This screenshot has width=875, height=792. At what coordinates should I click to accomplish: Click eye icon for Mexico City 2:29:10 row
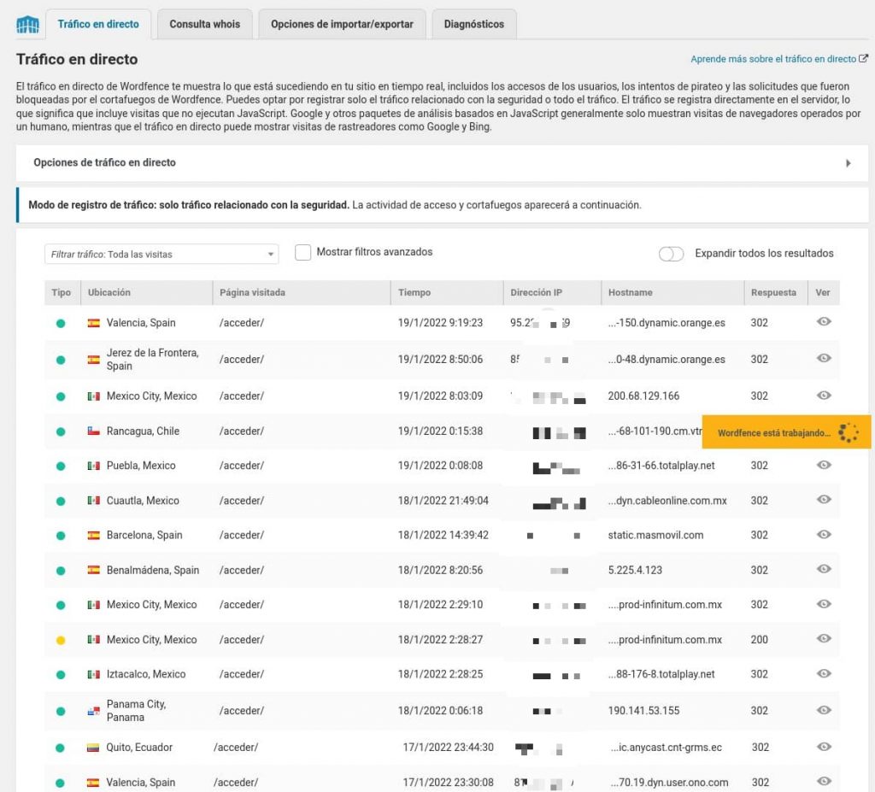[824, 604]
